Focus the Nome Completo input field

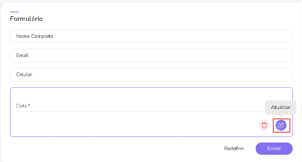(151, 36)
